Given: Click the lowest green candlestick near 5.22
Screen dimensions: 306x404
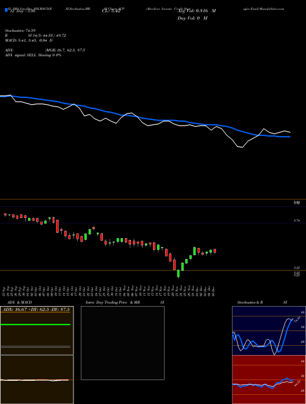Looking at the screenshot, I should click(x=178, y=274).
